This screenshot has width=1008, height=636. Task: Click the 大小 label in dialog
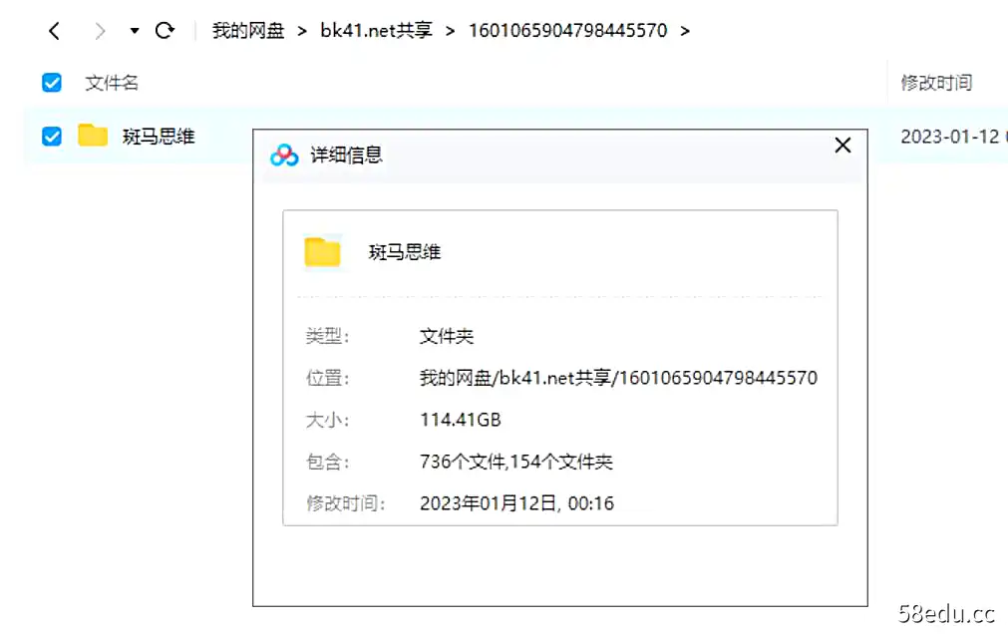(x=327, y=420)
